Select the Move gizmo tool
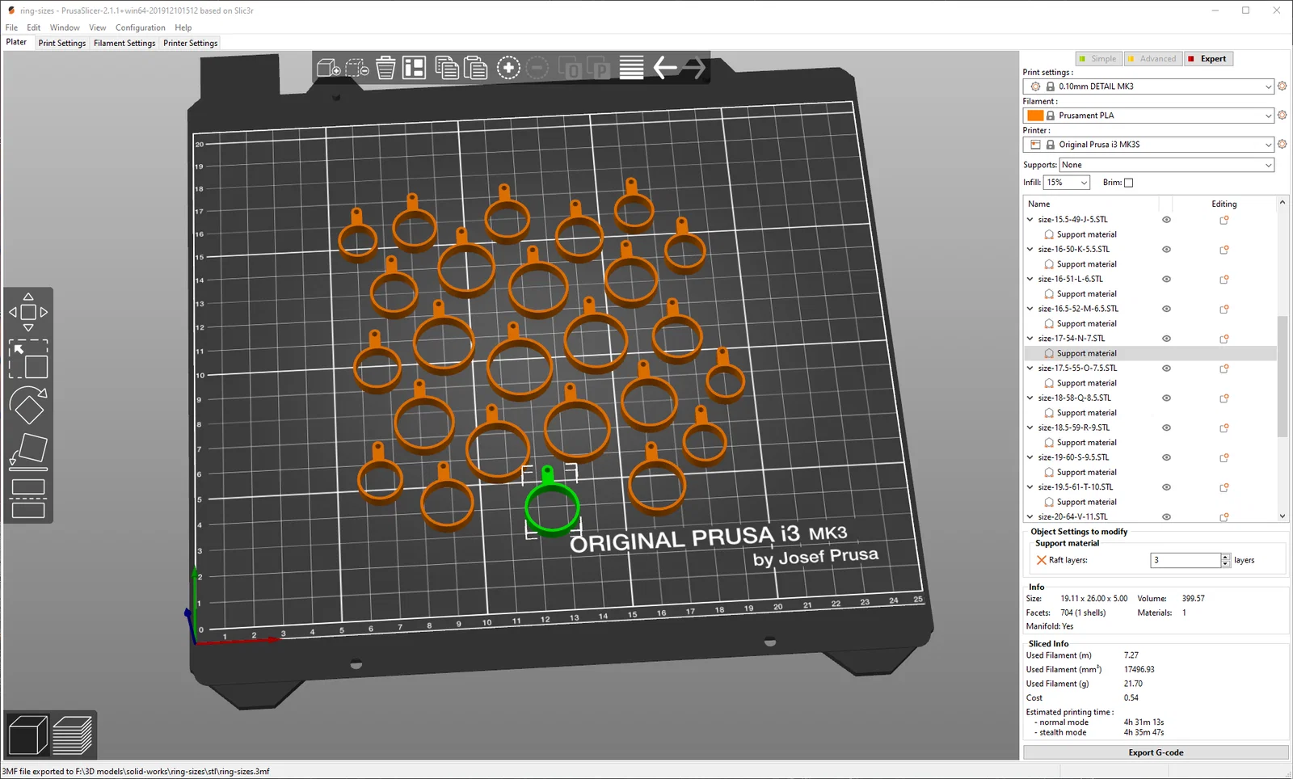 point(28,312)
